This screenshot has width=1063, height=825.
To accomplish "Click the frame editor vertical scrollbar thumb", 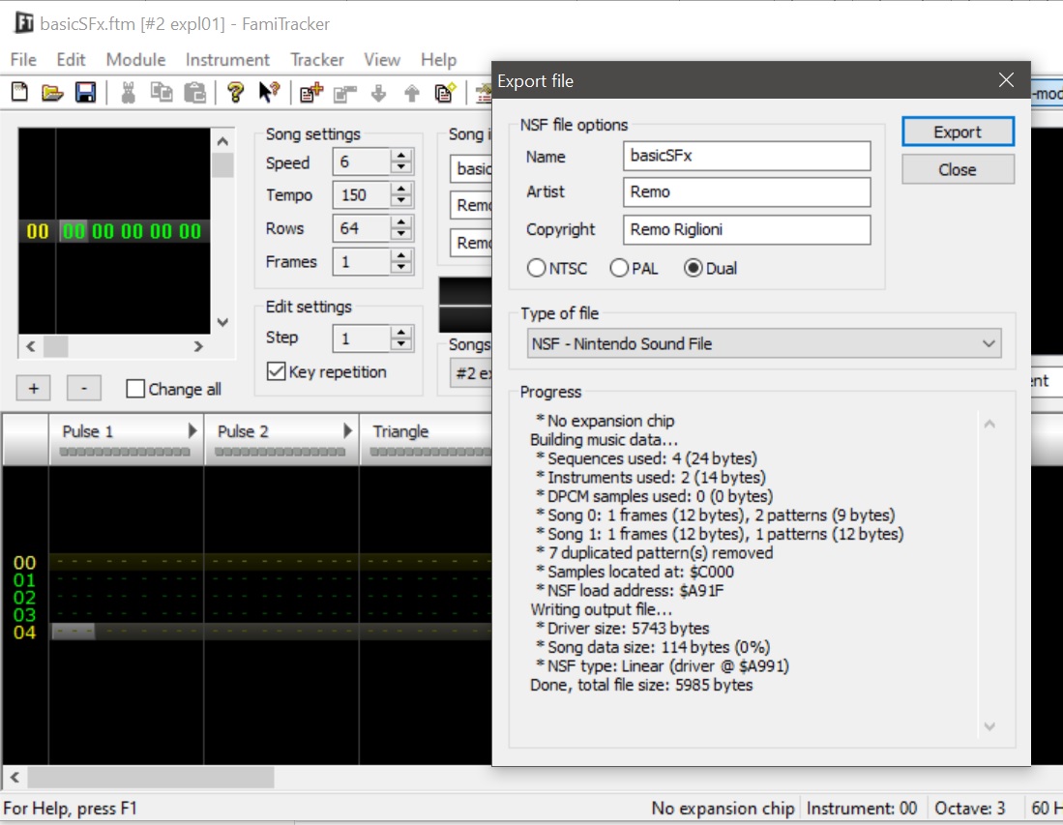I will click(x=222, y=165).
